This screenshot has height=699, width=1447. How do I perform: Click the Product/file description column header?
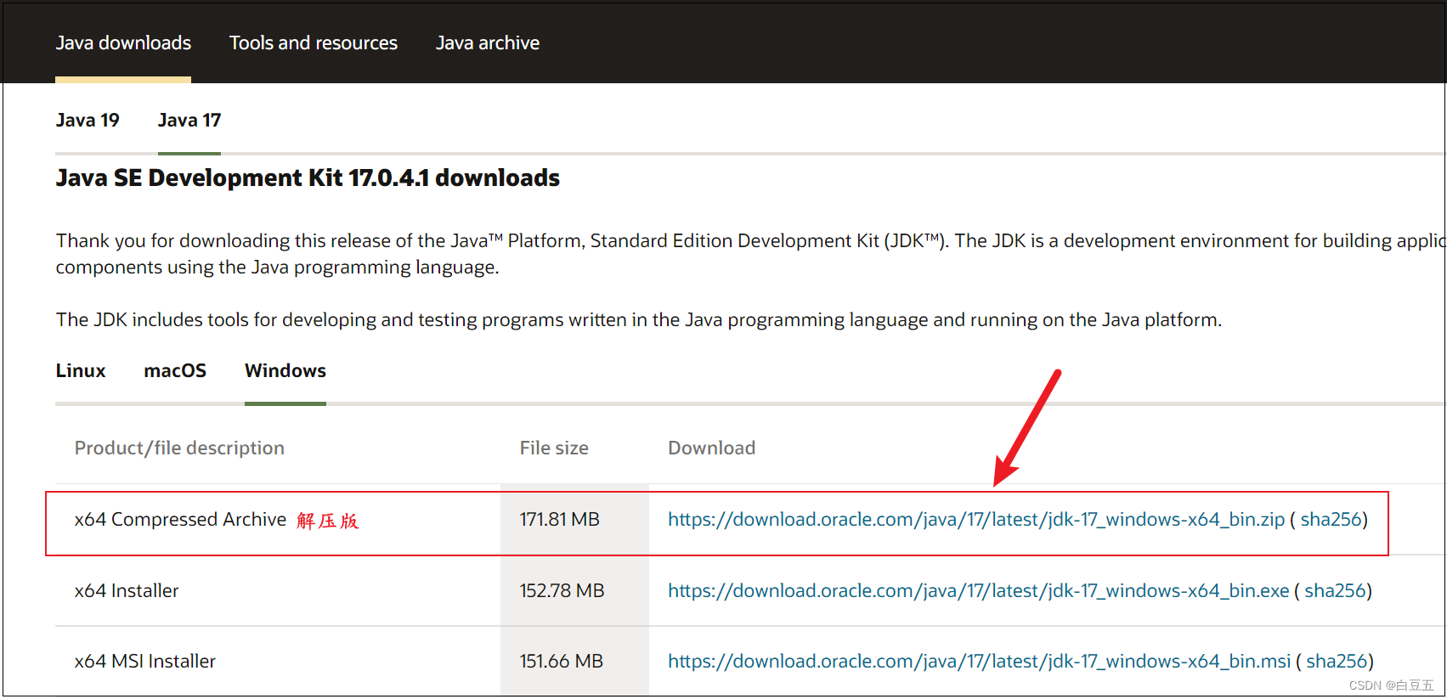[179, 448]
